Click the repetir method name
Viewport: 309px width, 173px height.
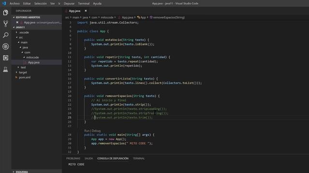[111, 57]
